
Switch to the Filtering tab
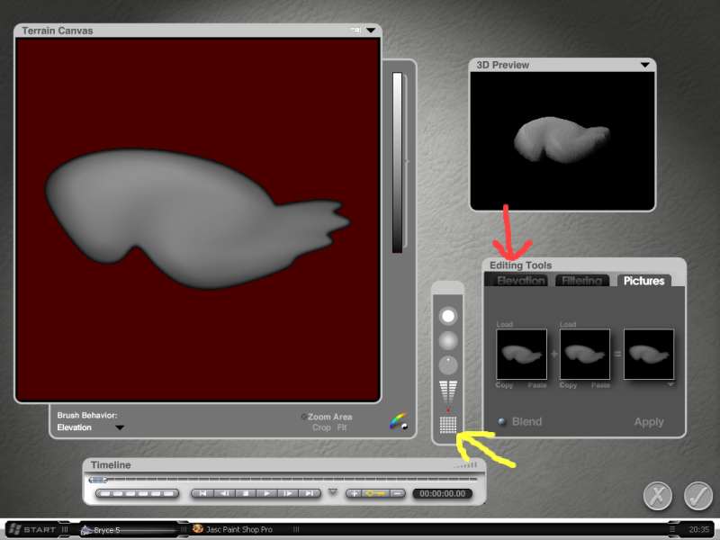(581, 281)
